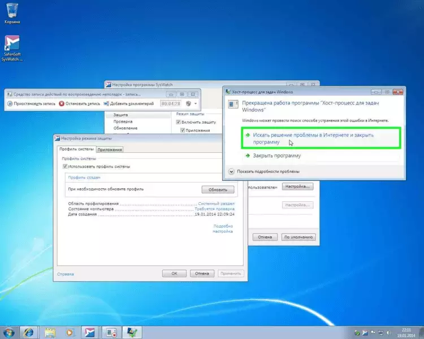Expand 'Показать подробности проблемы'

[264, 171]
